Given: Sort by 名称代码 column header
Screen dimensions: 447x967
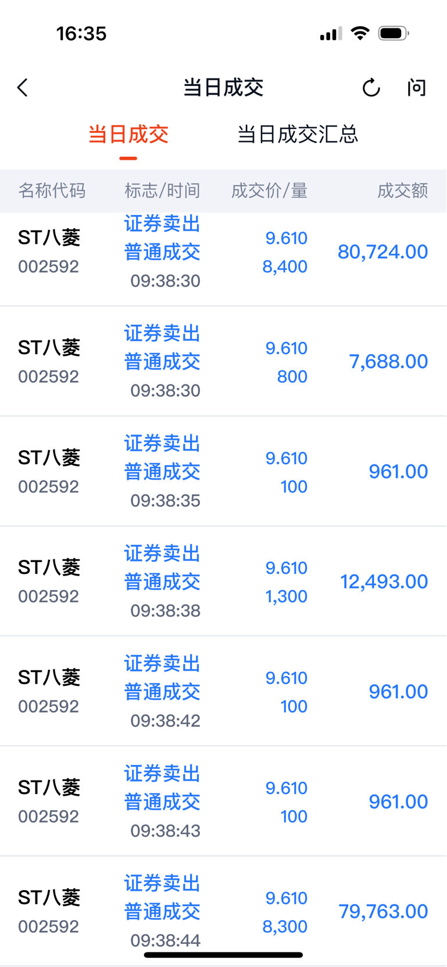Looking at the screenshot, I should [x=52, y=190].
